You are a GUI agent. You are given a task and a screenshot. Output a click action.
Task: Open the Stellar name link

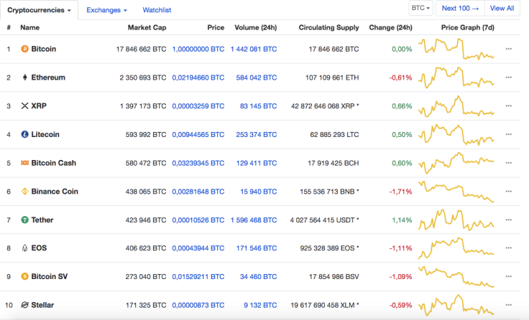tap(42, 305)
